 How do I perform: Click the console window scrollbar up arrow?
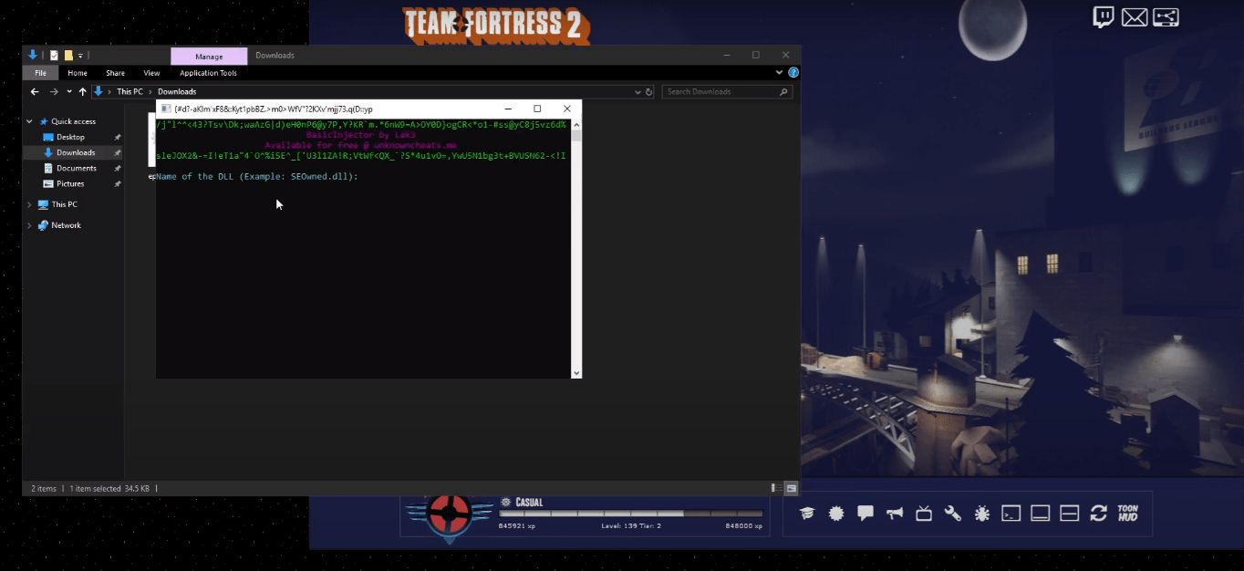[x=576, y=124]
